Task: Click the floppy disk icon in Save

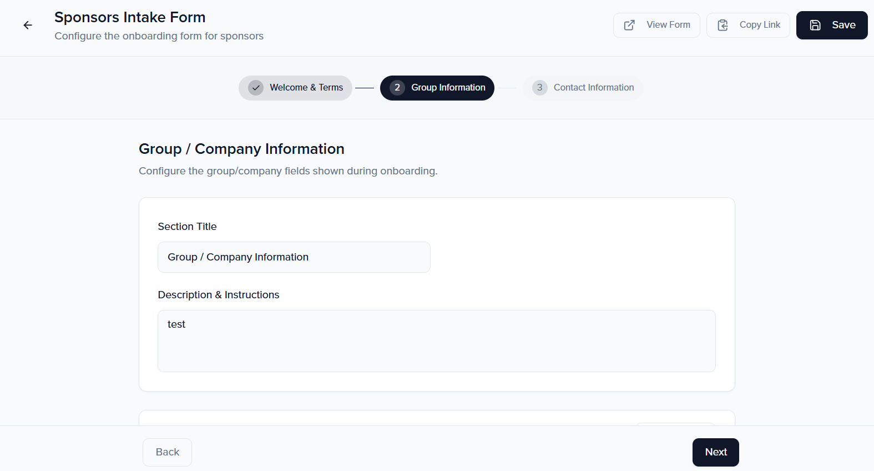Action: pos(815,25)
